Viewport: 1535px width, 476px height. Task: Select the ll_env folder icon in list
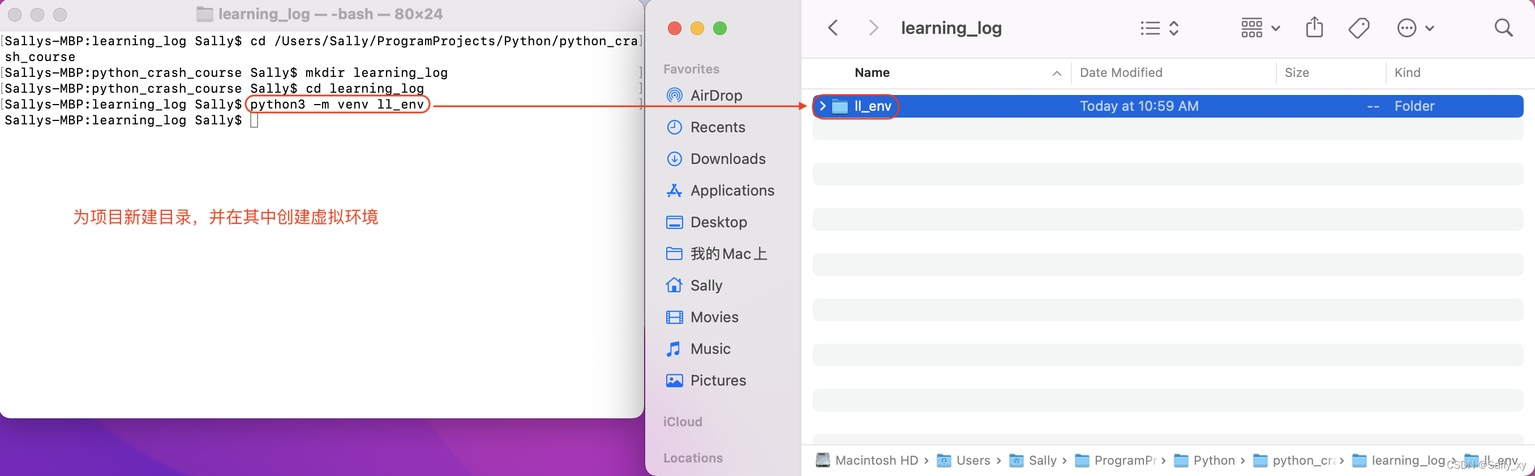tap(839, 106)
